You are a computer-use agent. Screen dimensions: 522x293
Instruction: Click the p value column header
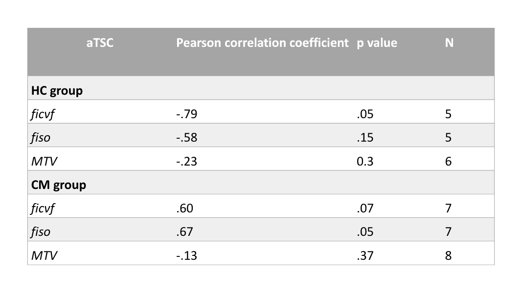[377, 43]
